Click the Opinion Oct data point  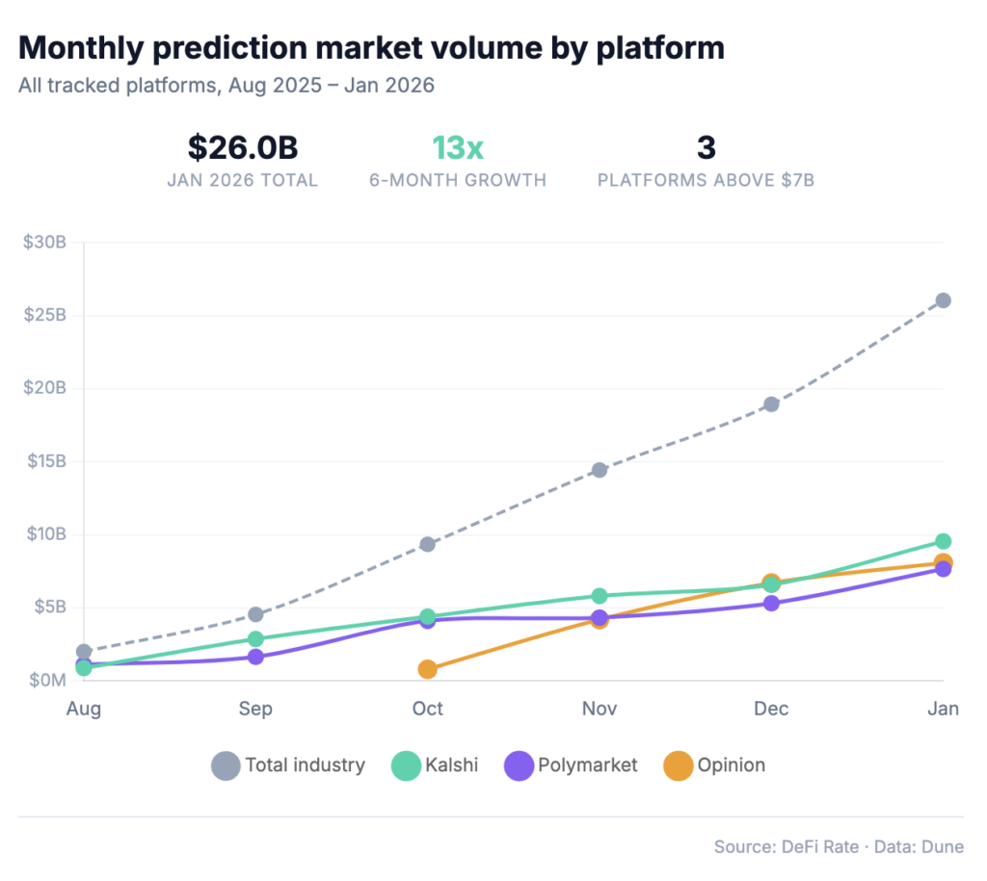[x=427, y=669]
